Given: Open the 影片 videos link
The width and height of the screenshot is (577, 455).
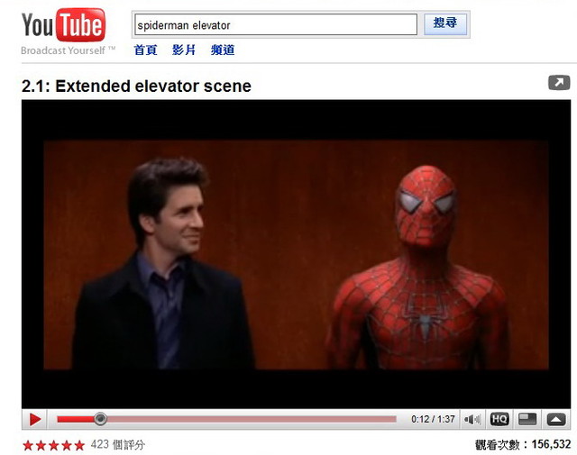Looking at the screenshot, I should (184, 50).
